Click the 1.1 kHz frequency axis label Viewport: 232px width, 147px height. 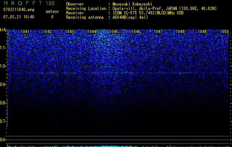tap(3, 48)
